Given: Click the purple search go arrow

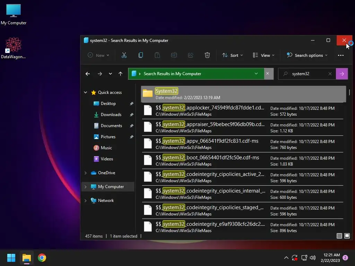Looking at the screenshot, I should click(342, 74).
